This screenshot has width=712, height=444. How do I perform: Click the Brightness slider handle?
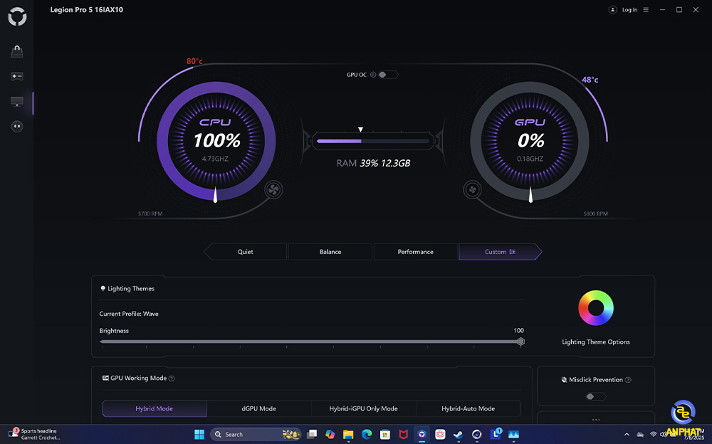click(x=521, y=342)
